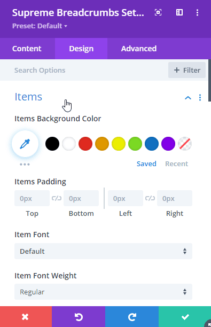Viewport: 211px width, 327px height.
Task: Show Recent colors link
Action: [x=177, y=163]
